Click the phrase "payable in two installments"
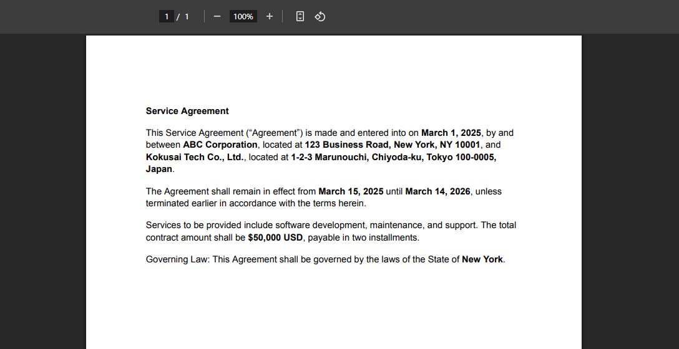Viewport: 679px width, 349px height. point(363,237)
